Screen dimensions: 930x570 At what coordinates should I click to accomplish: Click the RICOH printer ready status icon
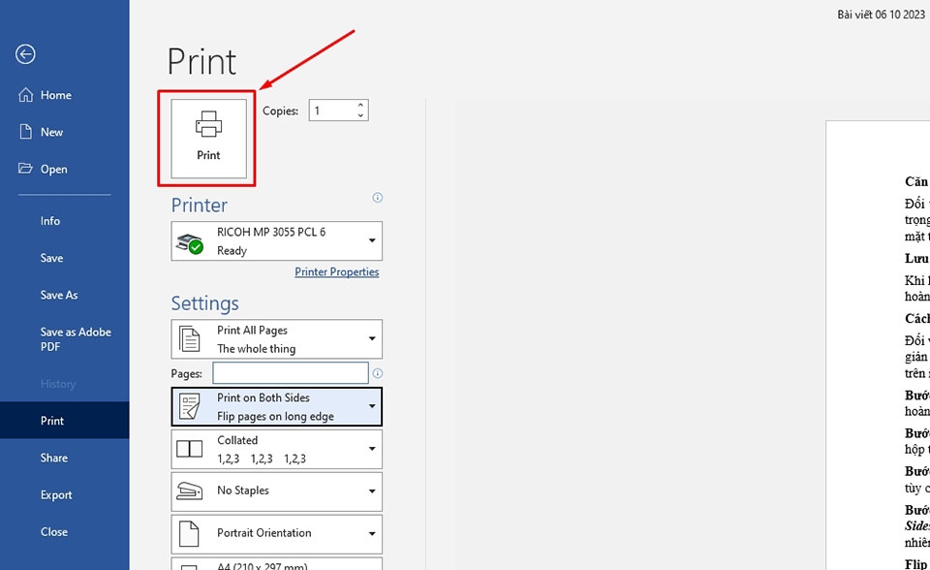point(190,243)
